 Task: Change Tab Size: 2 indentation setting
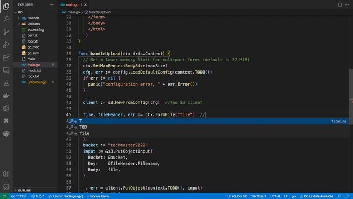(259, 196)
